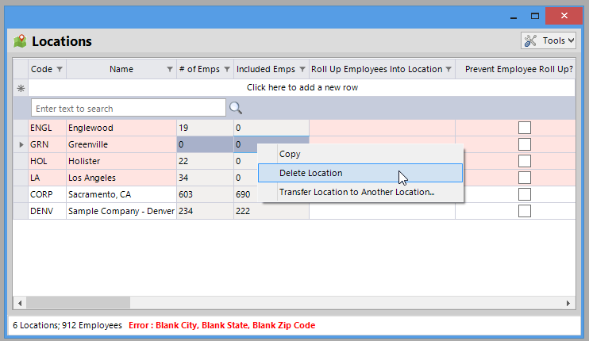Click Denver's Roll Up Into Location cell
Viewport: 589px width, 341px height.
382,211
